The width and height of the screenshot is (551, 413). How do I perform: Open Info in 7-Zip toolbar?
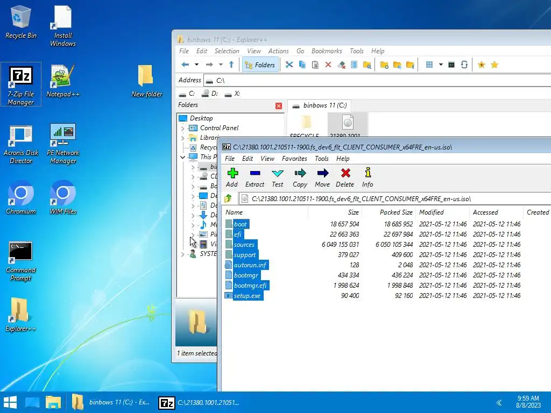(x=368, y=177)
